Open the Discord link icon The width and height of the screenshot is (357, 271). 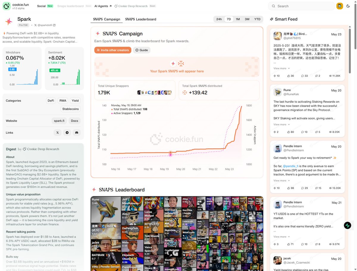[x=77, y=133]
